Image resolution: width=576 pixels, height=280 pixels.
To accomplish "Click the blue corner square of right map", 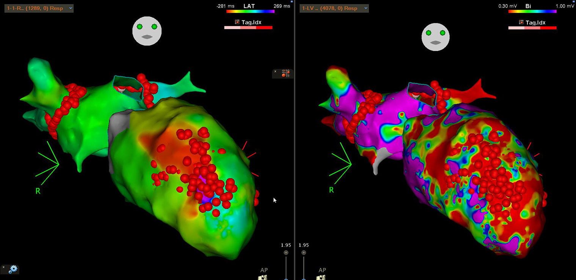I will [x=574, y=2].
